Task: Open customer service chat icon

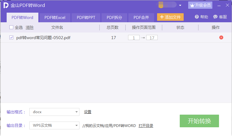Action: pyautogui.click(x=215, y=17)
